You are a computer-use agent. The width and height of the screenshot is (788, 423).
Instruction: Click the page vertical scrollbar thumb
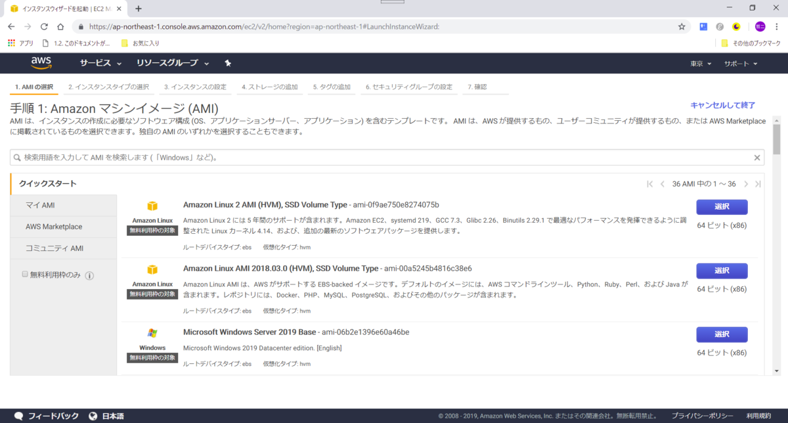point(777,140)
